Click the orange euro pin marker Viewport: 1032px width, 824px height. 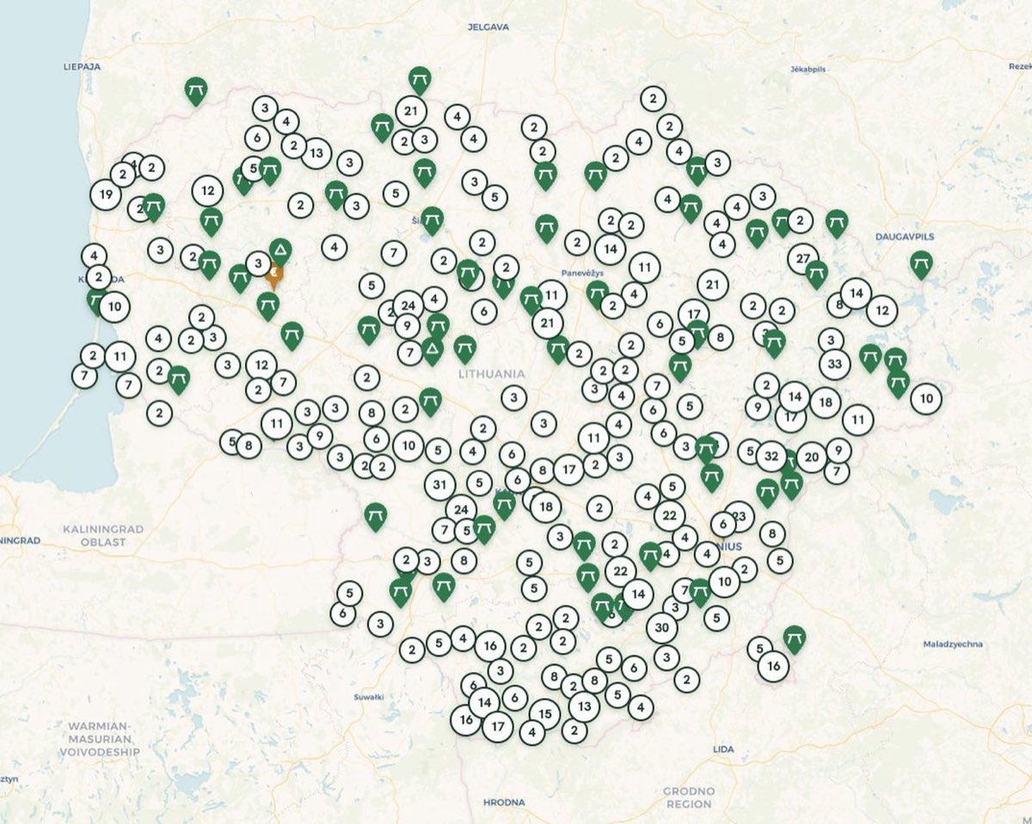(x=274, y=275)
